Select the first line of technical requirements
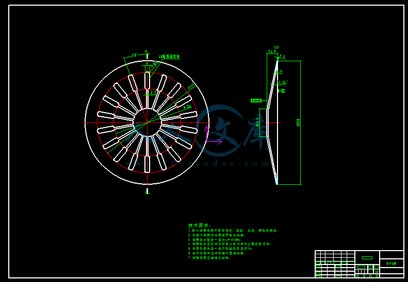 point(233,231)
